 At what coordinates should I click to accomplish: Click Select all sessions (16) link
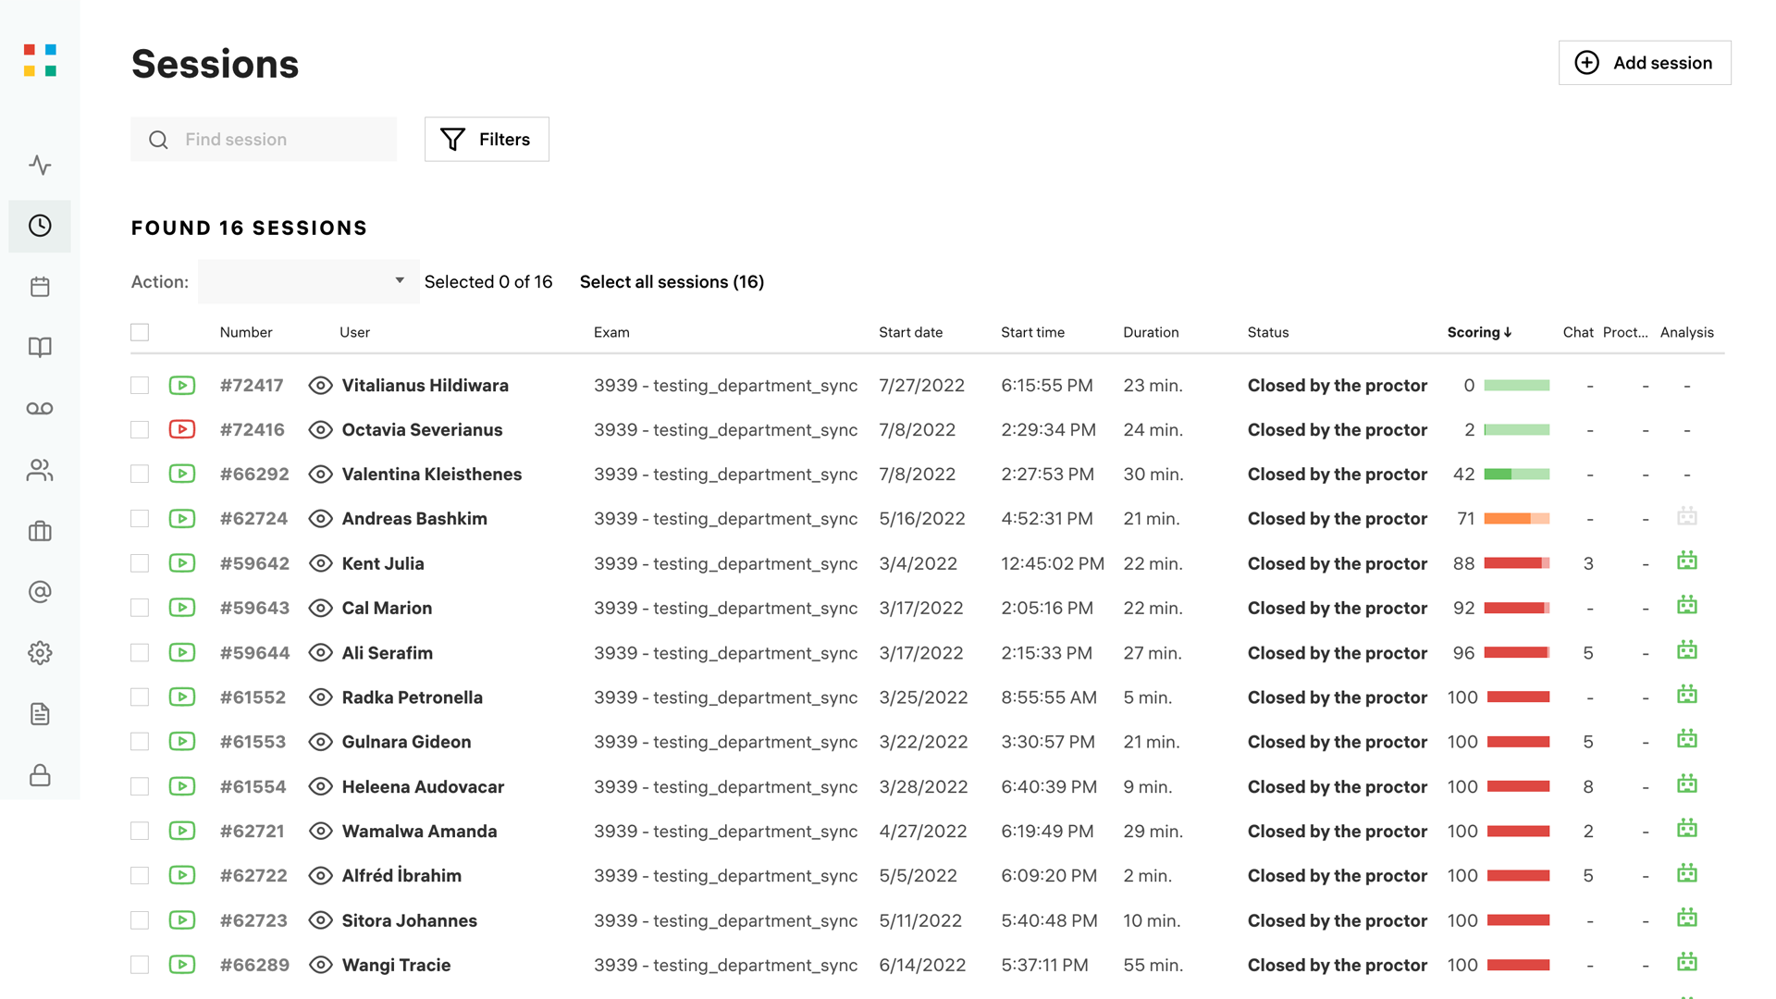(672, 281)
